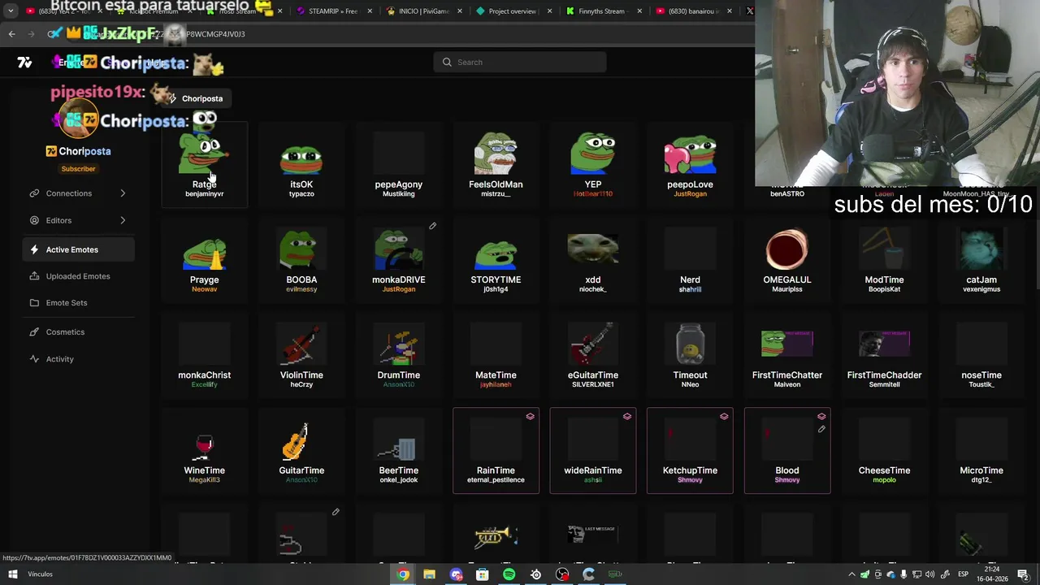The height and width of the screenshot is (585, 1040).
Task: Click the Editors person icon in sidebar
Action: 34,220
